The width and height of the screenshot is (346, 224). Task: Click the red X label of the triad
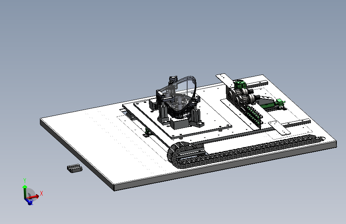coord(41,194)
